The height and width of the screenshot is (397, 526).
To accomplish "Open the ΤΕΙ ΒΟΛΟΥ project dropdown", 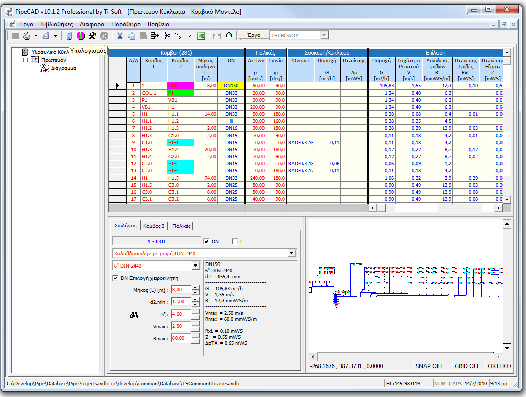I will [324, 35].
